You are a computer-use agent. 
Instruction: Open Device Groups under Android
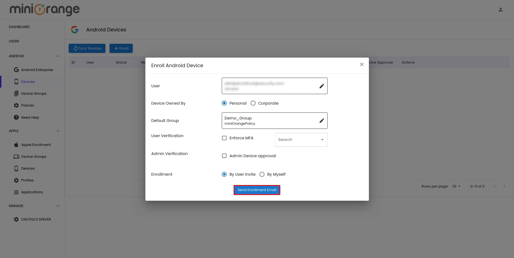click(x=34, y=93)
